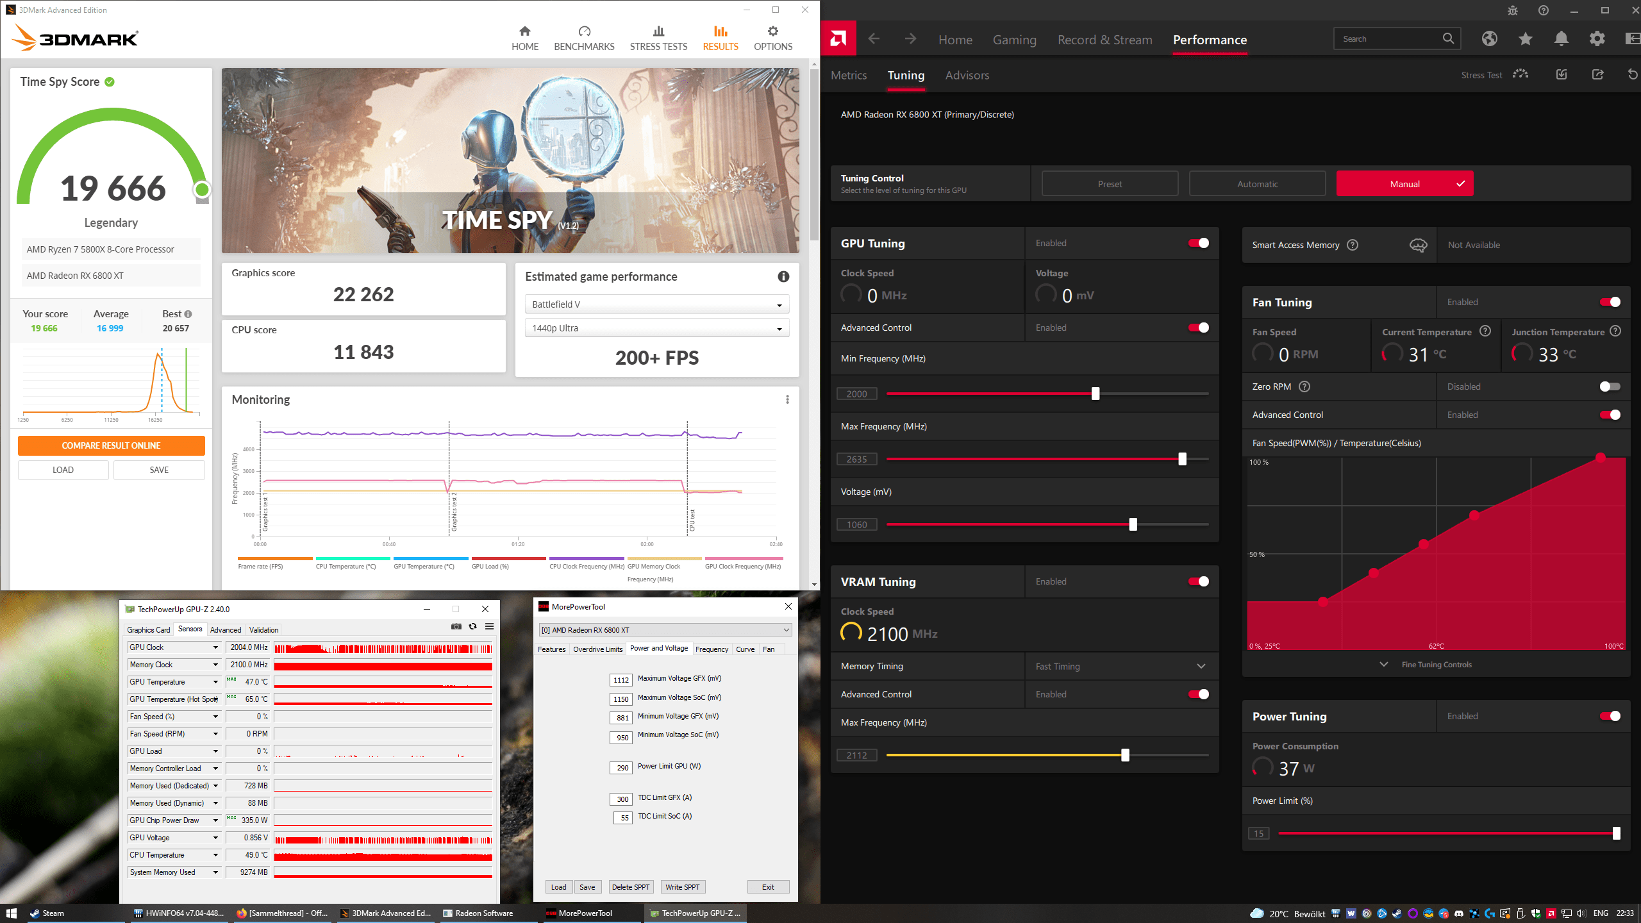Click the favorites star icon in Radeon

1525,39
